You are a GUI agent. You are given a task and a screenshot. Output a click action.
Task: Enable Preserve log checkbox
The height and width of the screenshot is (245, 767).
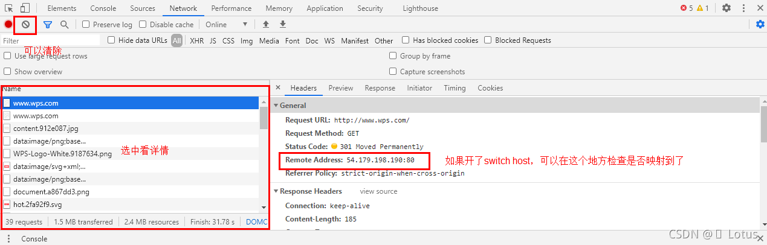click(86, 25)
